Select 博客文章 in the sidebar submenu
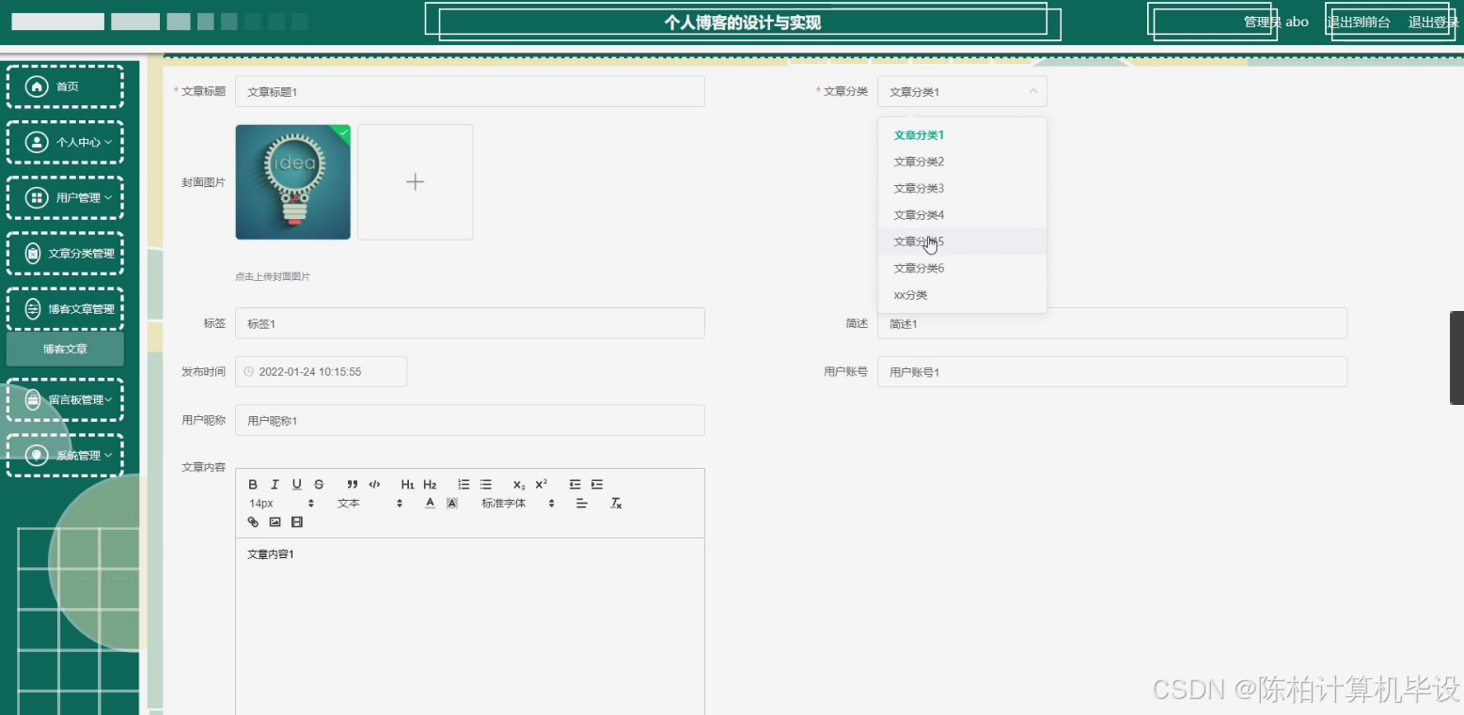The width and height of the screenshot is (1464, 715). (x=65, y=348)
